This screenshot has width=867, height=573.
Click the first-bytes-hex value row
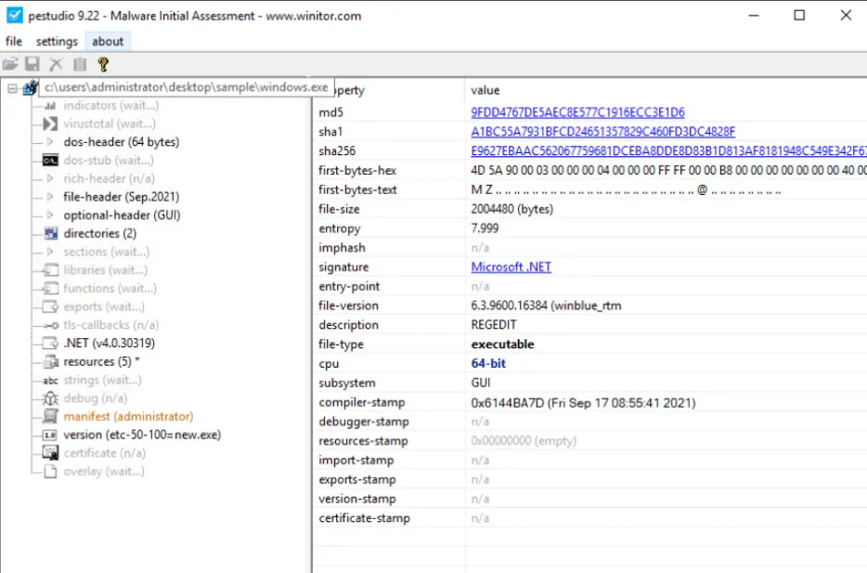tap(668, 170)
